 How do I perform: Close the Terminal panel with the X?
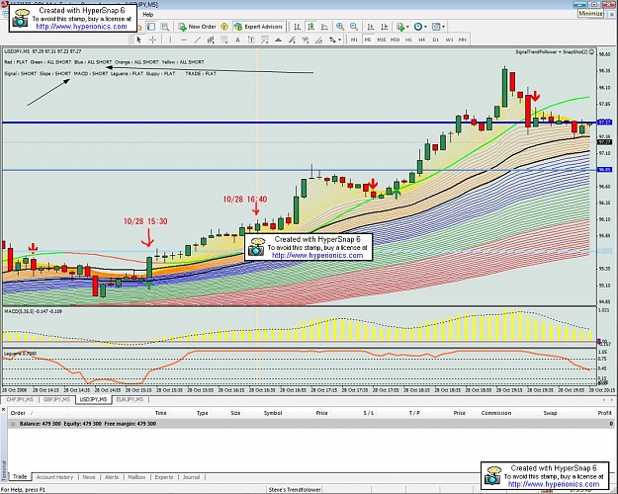pos(4,410)
